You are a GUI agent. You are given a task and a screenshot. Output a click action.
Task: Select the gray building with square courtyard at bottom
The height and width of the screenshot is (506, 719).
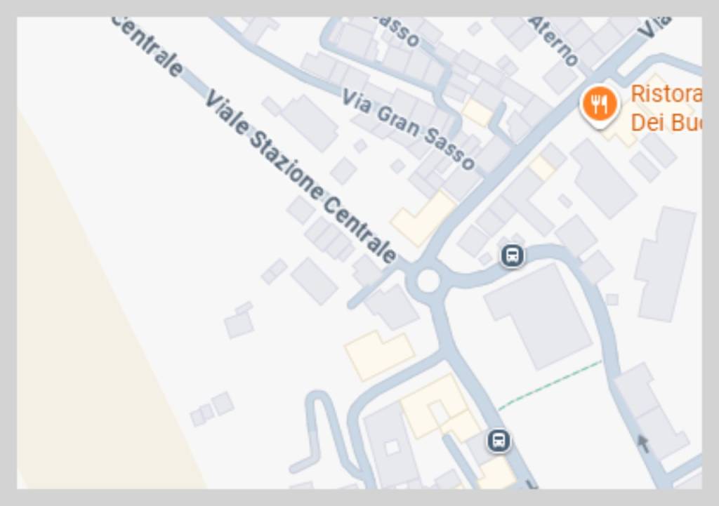390,444
